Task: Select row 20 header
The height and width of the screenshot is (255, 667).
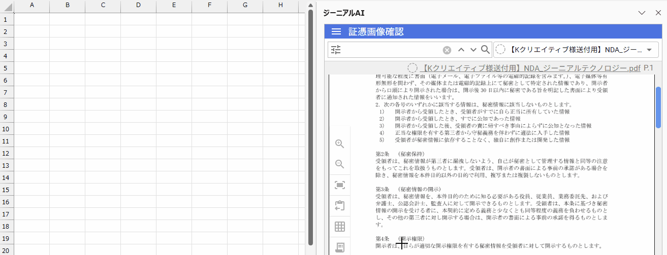Action: [7, 250]
